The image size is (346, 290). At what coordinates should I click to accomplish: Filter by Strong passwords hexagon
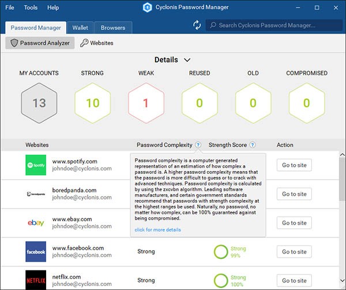(92, 103)
